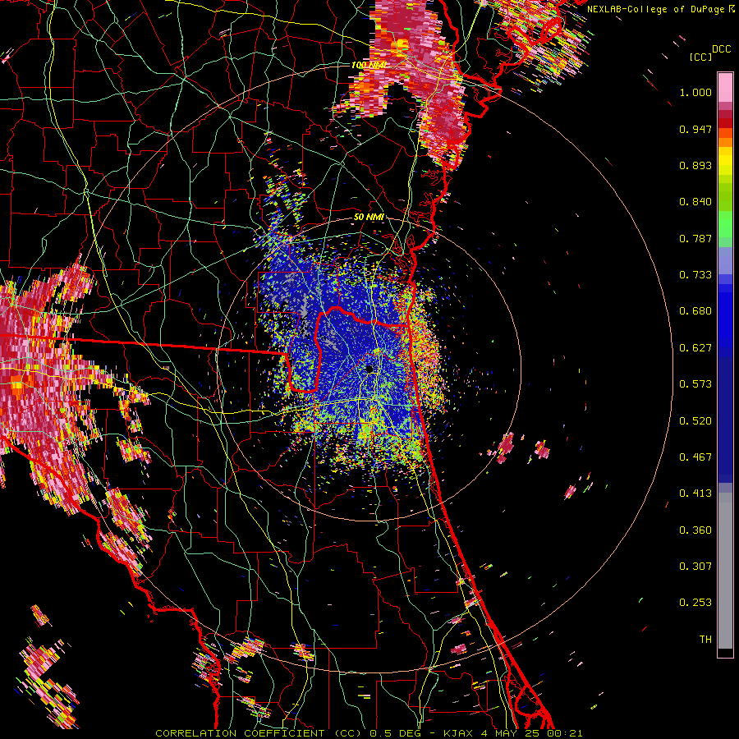
Task: Click the DCC product label
Action: tap(721, 49)
